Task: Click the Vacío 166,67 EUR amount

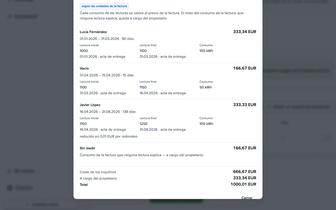Action: (x=245, y=68)
